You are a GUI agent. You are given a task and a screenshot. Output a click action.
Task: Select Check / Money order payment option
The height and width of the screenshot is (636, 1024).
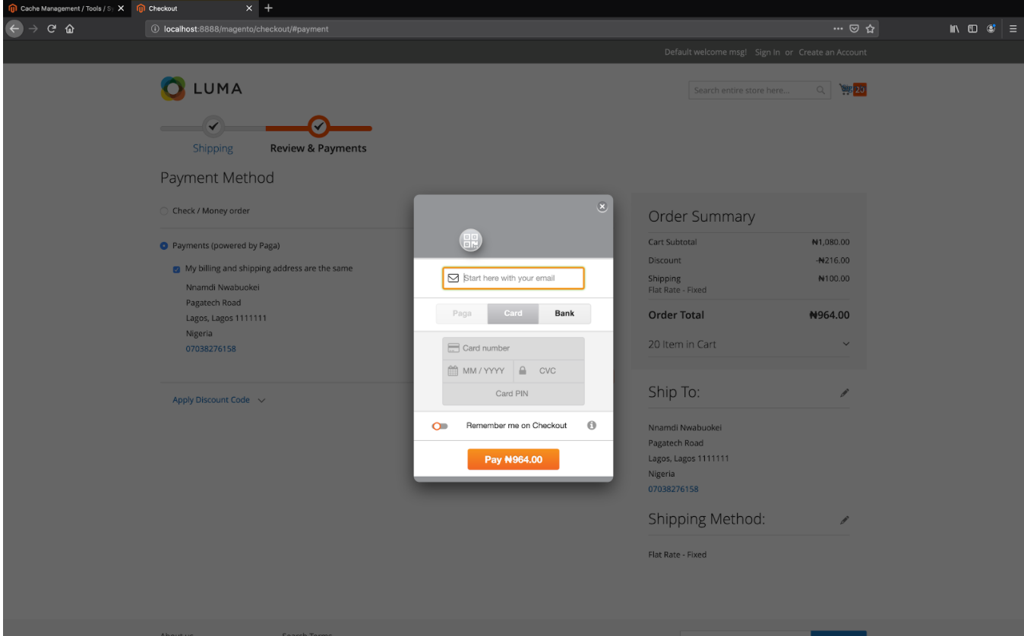[163, 211]
